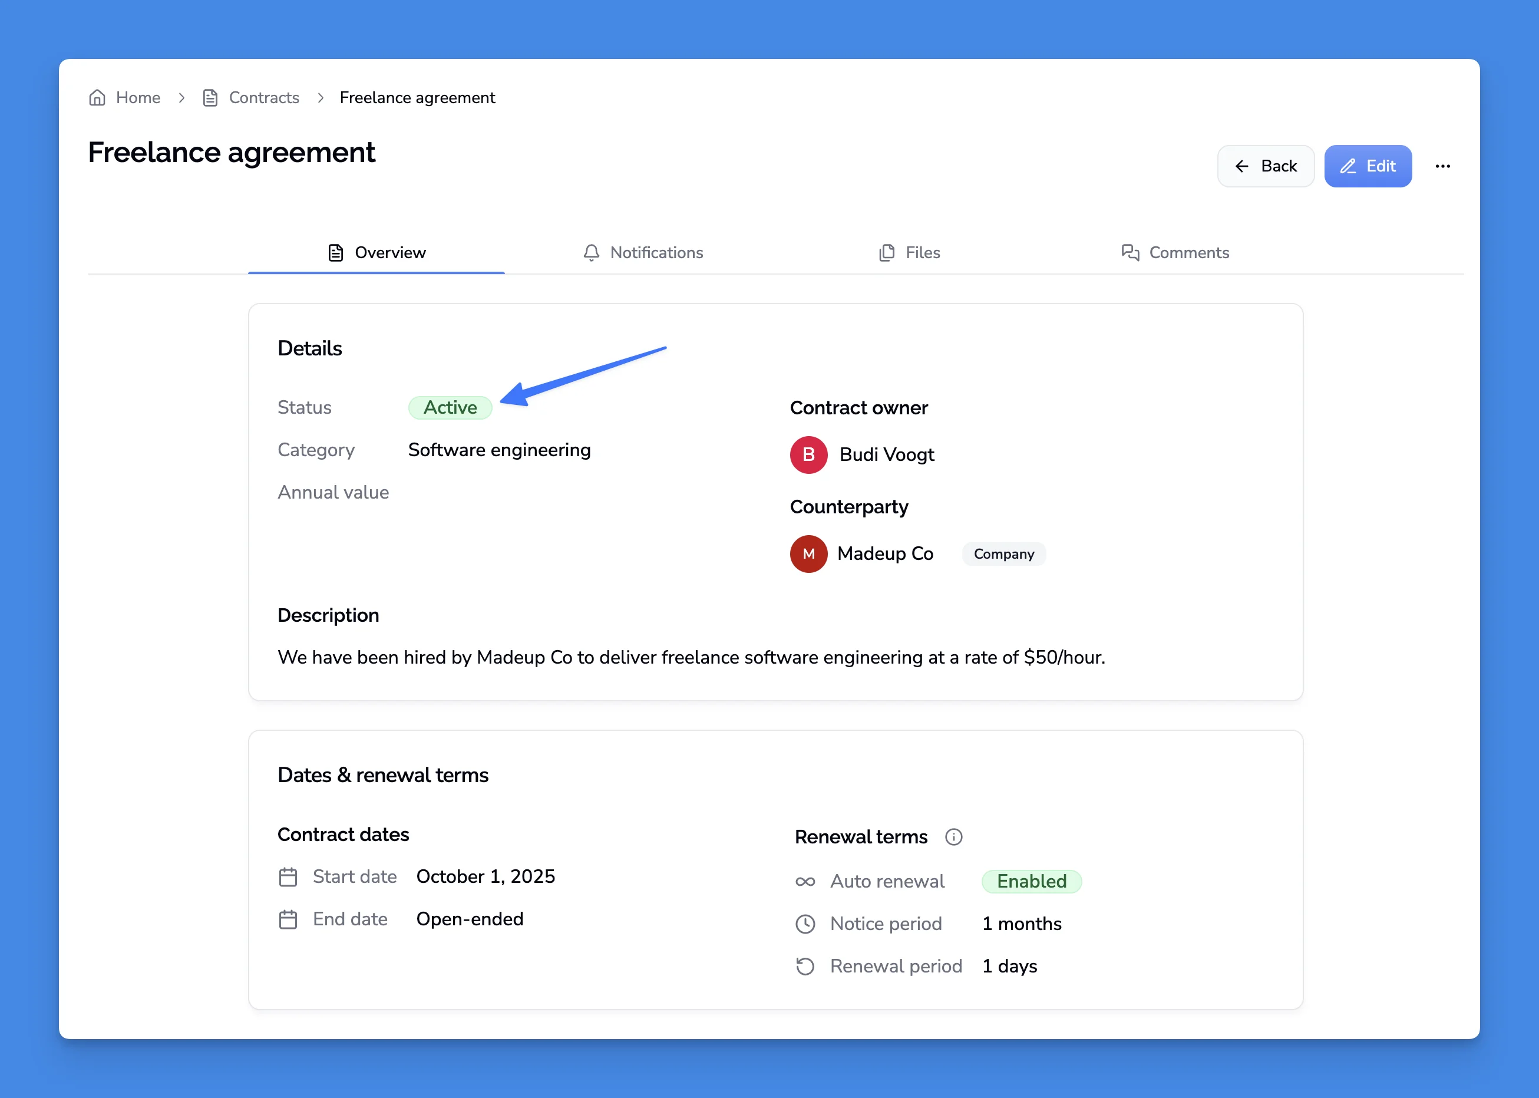
Task: Navigate to Contracts breadcrumb link
Action: coord(263,98)
